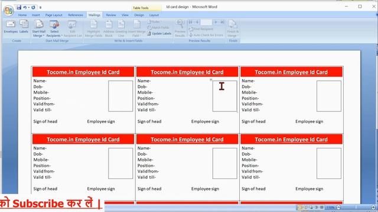Click Match Fields

[158, 28]
